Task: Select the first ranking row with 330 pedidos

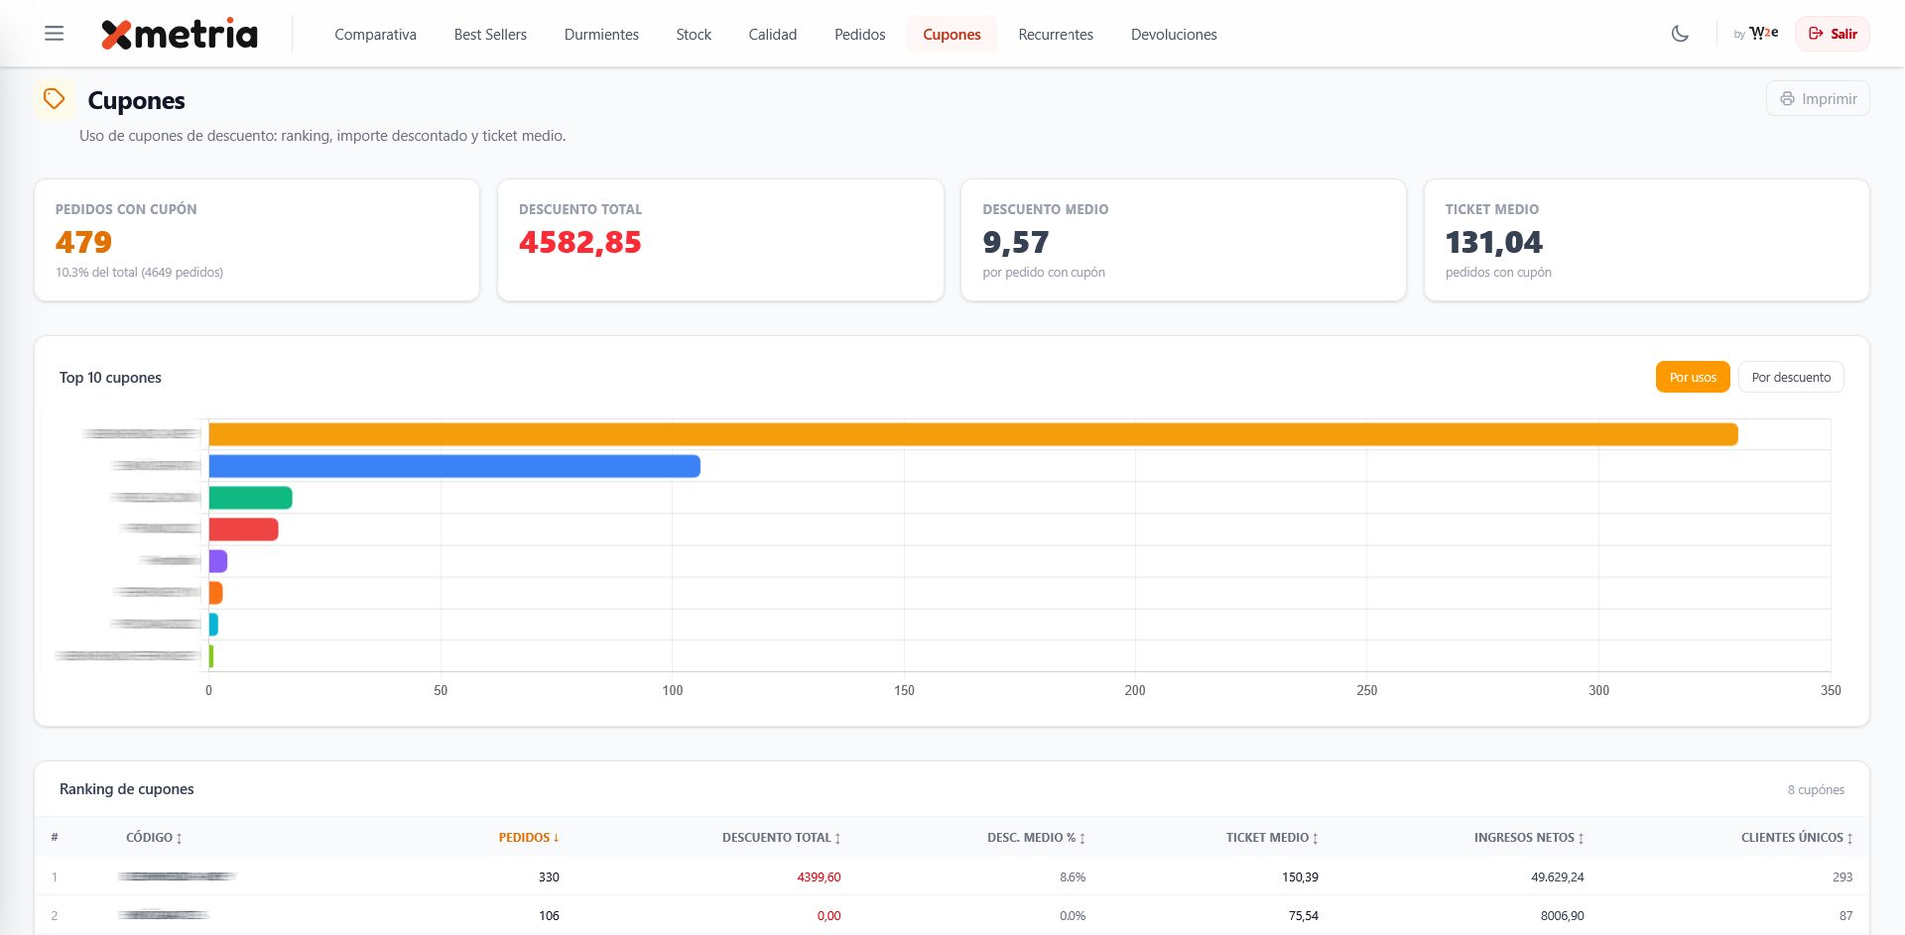Action: (x=548, y=877)
